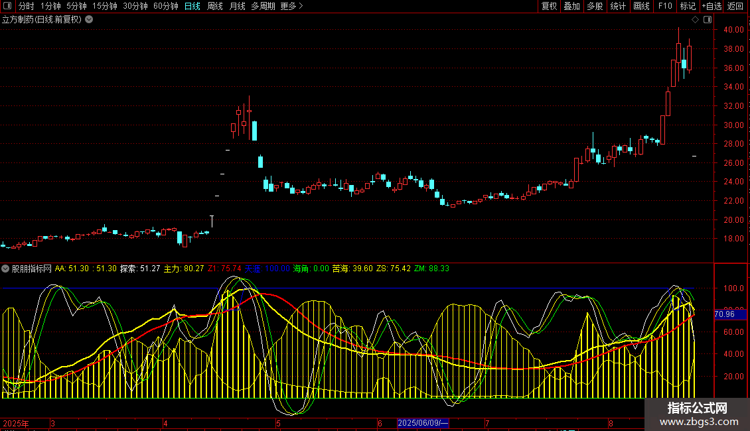The height and width of the screenshot is (431, 750).
Task: Click the 海角: 0.00 indicator value
Action: 311,269
